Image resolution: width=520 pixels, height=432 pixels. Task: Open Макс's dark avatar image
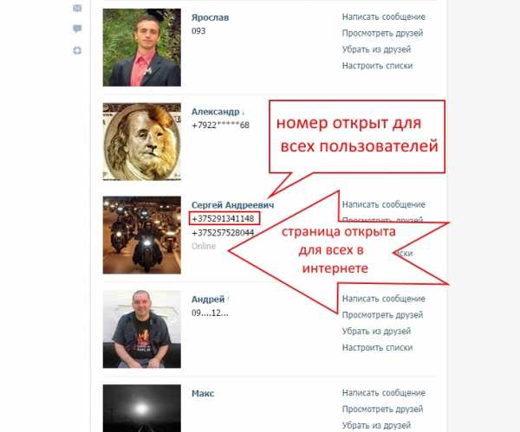click(142, 408)
